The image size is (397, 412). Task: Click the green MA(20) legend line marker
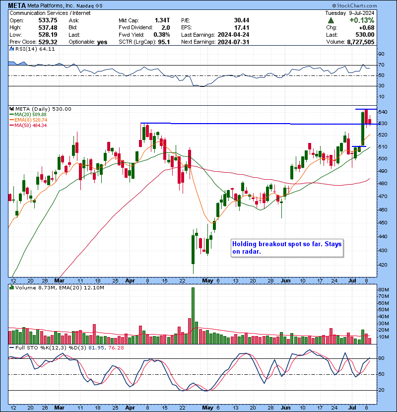point(11,115)
